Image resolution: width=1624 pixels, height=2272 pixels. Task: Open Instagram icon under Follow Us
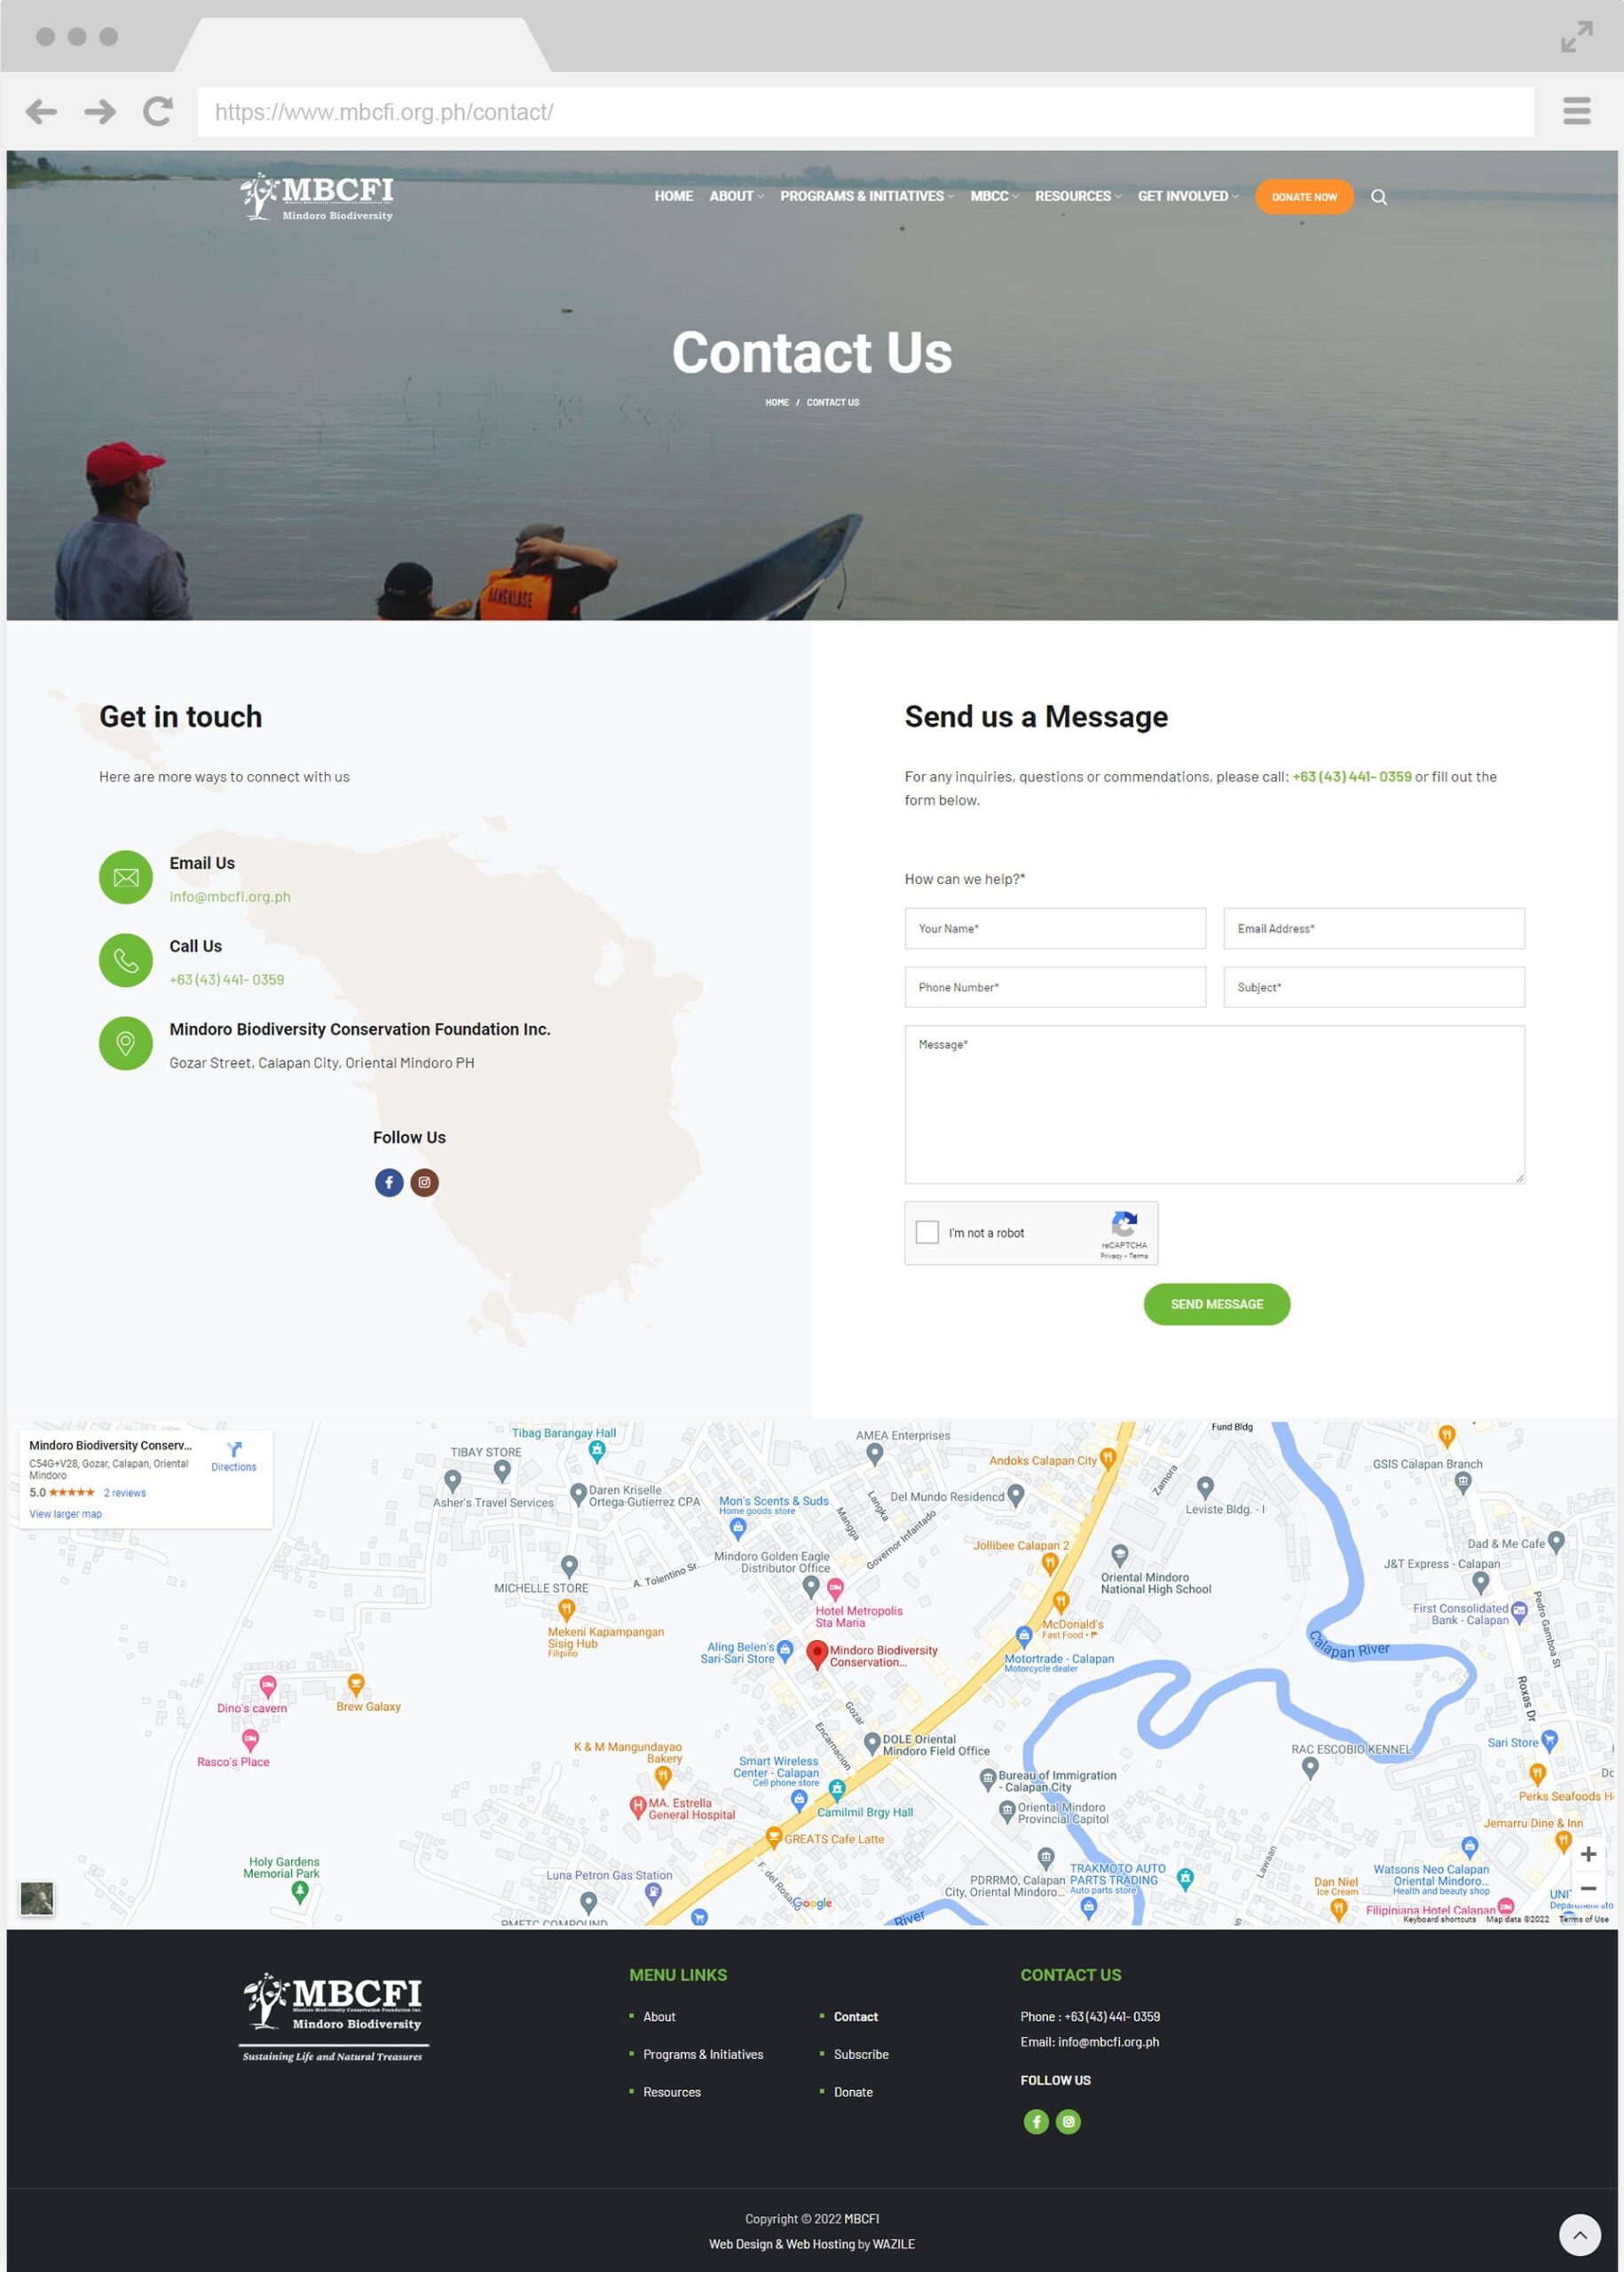(424, 1182)
